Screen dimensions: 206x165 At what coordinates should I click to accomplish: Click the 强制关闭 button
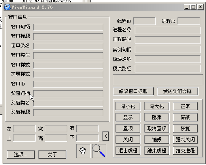click(185, 139)
